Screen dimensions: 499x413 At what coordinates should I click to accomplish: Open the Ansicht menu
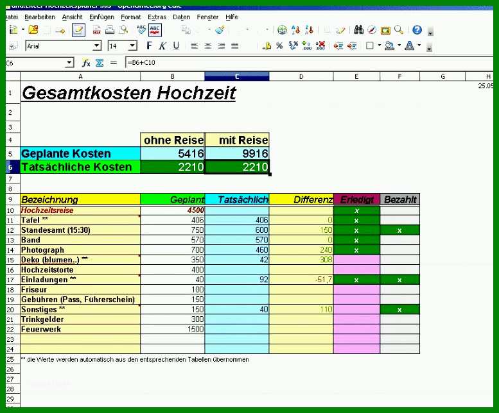click(x=72, y=17)
